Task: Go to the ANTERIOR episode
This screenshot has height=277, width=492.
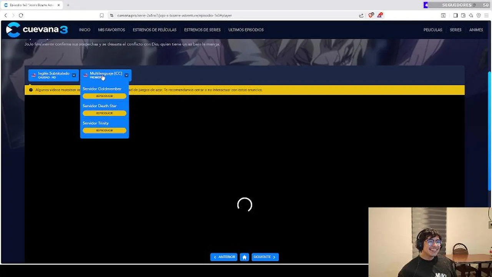Action: (x=224, y=257)
